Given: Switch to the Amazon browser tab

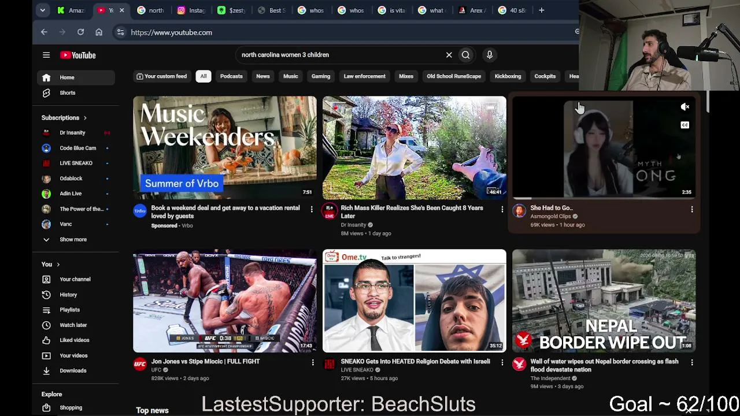Looking at the screenshot, I should [x=72, y=10].
